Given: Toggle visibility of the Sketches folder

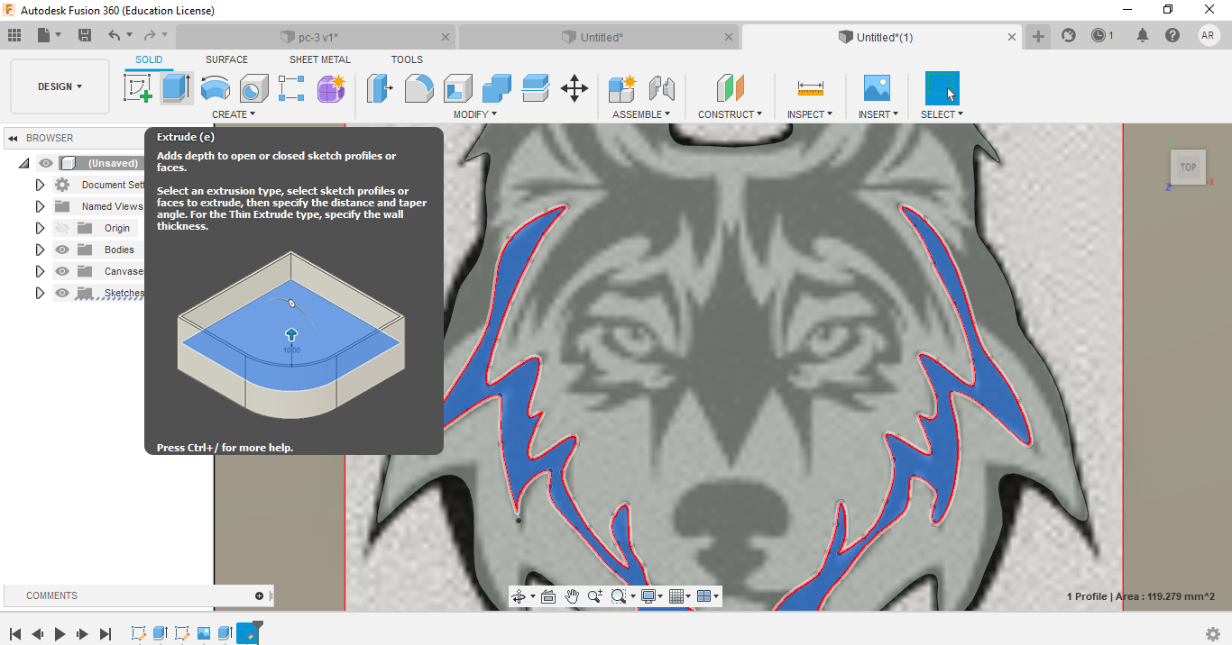Looking at the screenshot, I should (62, 293).
